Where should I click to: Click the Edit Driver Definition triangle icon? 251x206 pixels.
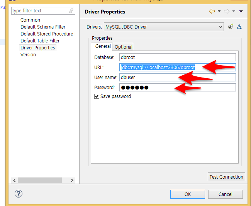[239, 27]
